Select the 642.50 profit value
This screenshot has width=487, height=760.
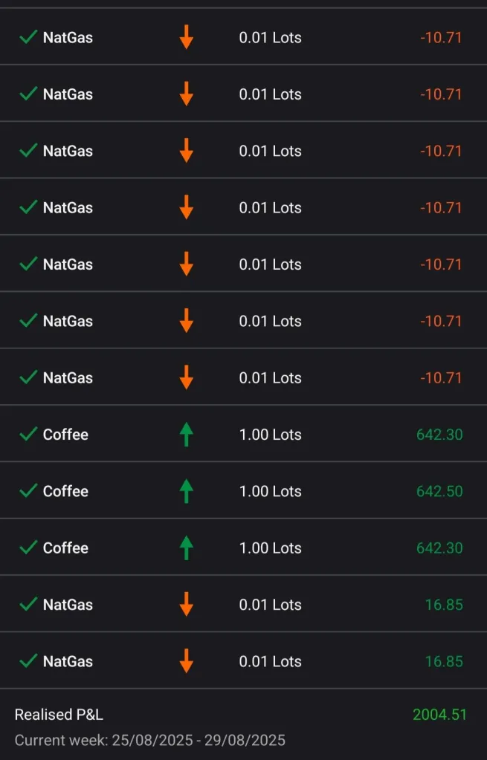(x=439, y=491)
